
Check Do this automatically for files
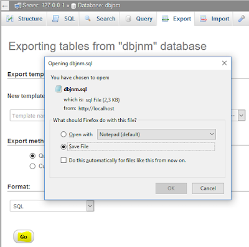point(63,160)
